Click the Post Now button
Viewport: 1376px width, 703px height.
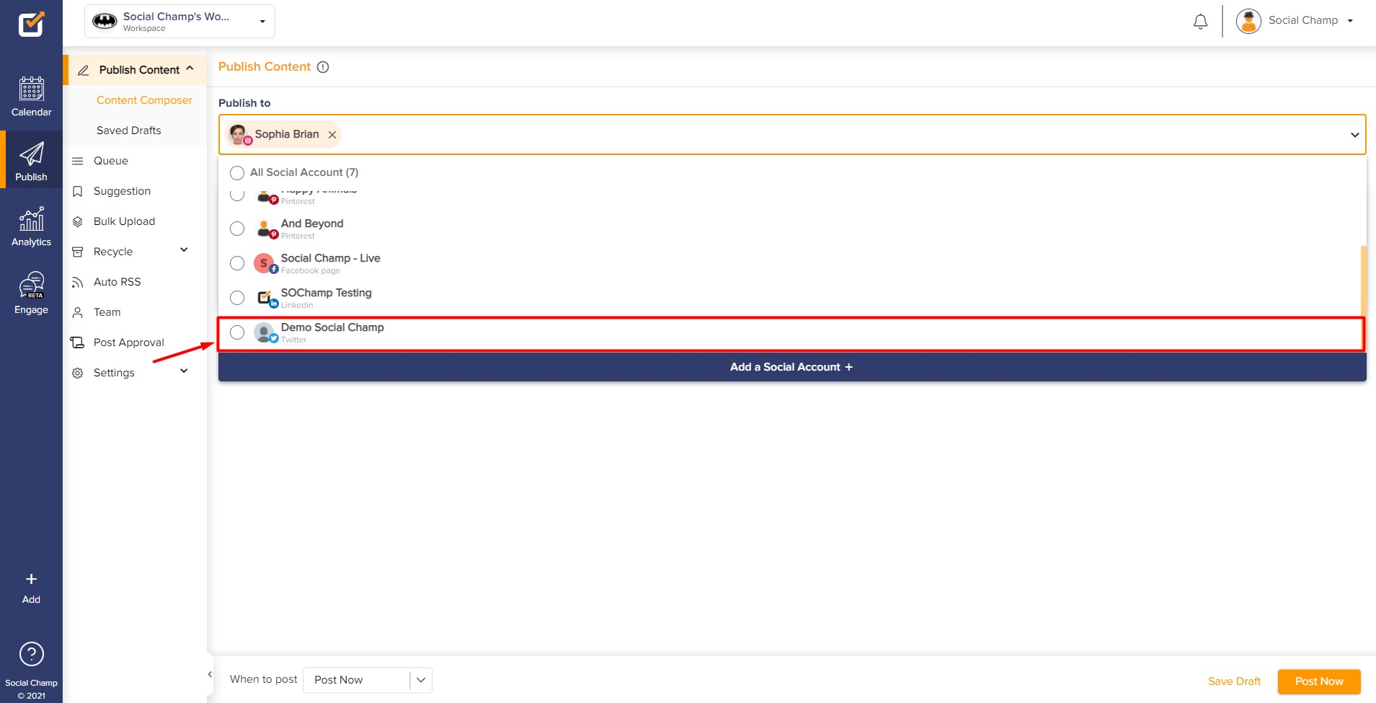pyautogui.click(x=1318, y=681)
